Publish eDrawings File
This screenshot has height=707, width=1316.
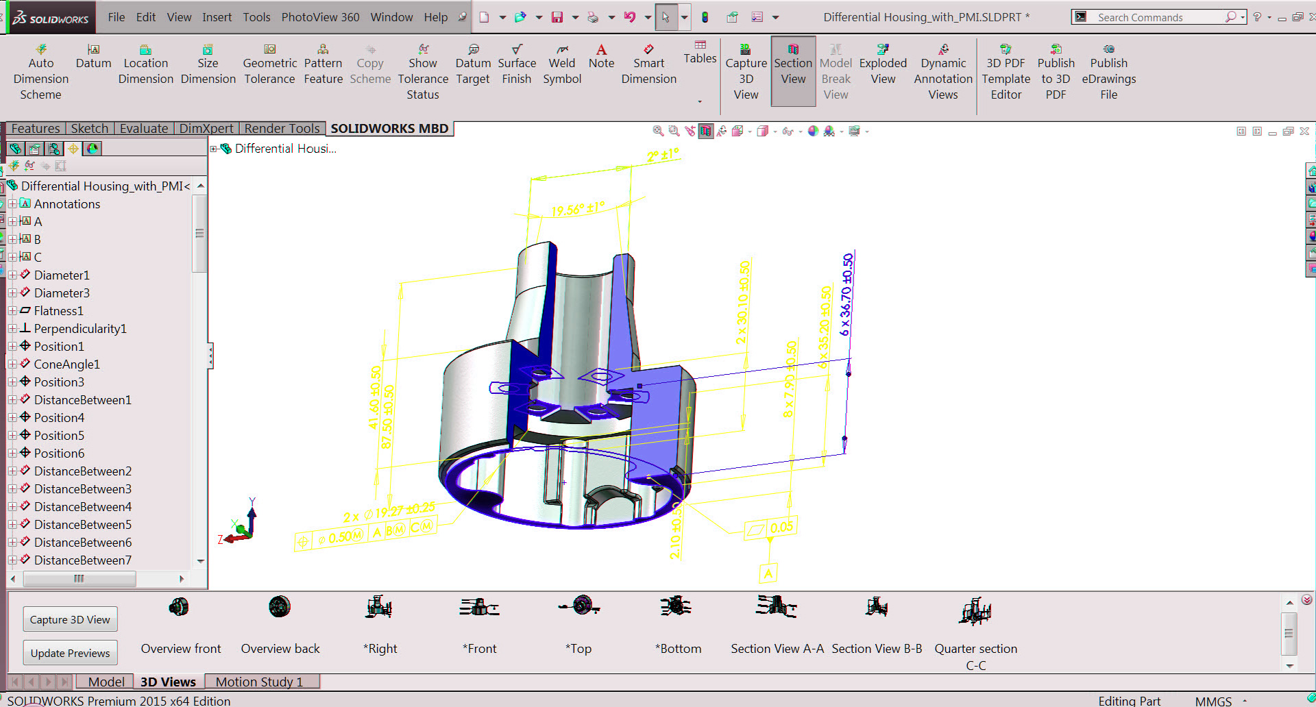(1108, 71)
